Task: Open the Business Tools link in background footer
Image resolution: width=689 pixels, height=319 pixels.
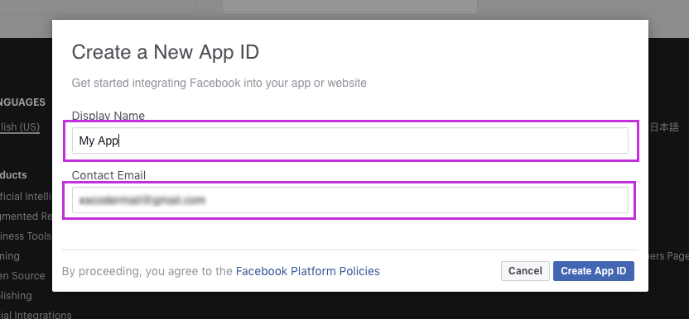Action: click(x=26, y=236)
